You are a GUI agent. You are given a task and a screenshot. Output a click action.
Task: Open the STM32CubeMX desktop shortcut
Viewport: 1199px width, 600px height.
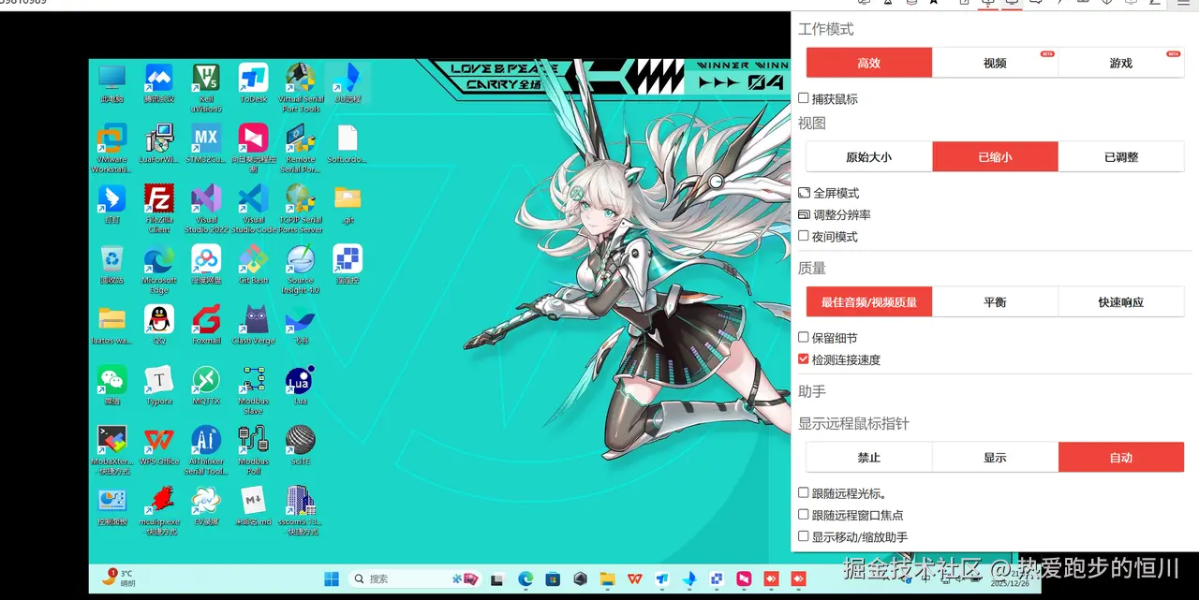[205, 142]
